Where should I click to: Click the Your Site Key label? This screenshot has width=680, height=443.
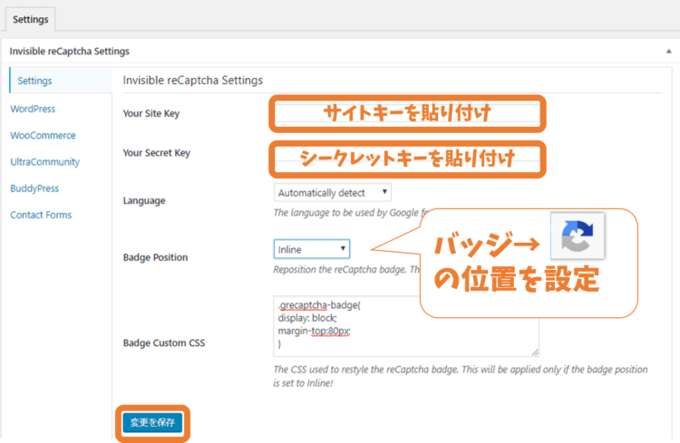151,113
